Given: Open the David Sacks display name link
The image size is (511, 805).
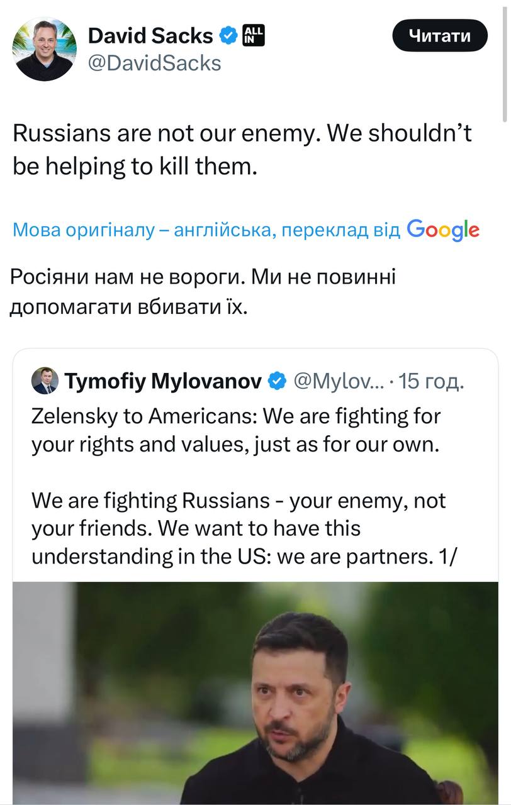Looking at the screenshot, I should click(150, 36).
